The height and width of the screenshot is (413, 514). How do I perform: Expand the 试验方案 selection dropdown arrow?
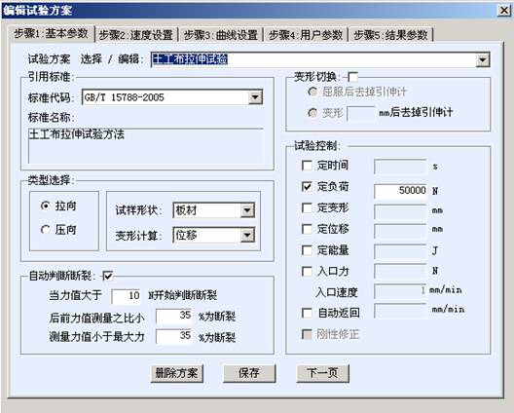[483, 60]
